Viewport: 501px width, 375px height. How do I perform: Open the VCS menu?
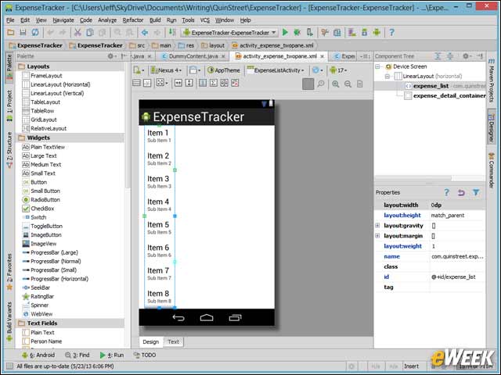[x=205, y=20]
